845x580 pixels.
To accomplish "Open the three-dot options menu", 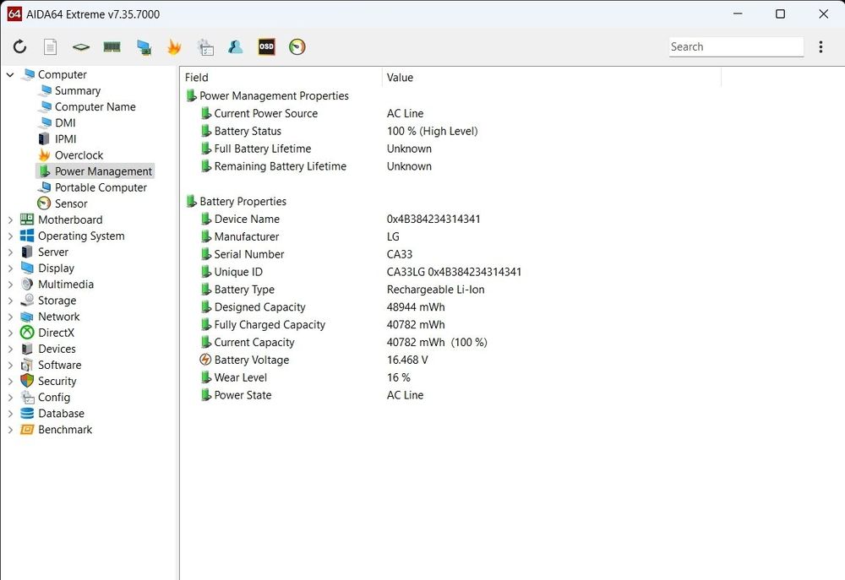I will (820, 46).
